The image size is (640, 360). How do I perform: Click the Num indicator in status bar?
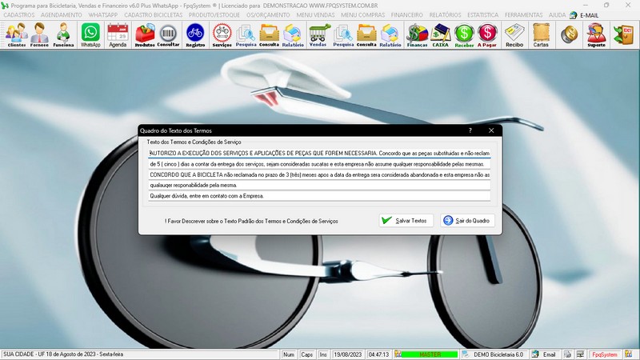(289, 354)
